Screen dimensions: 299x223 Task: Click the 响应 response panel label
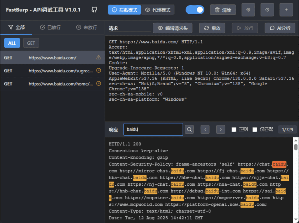113,130
